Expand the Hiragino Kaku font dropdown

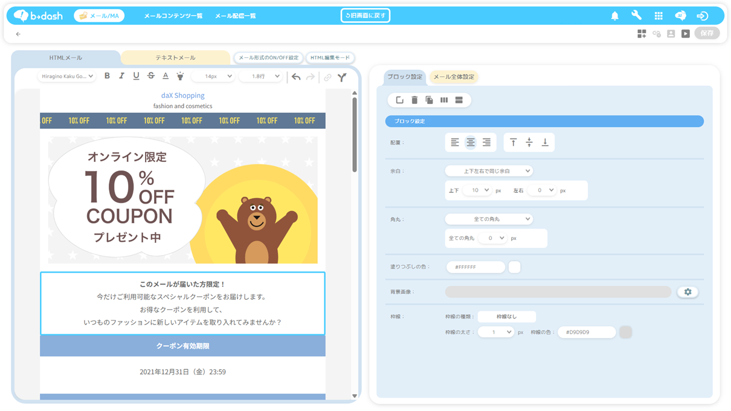coord(66,77)
